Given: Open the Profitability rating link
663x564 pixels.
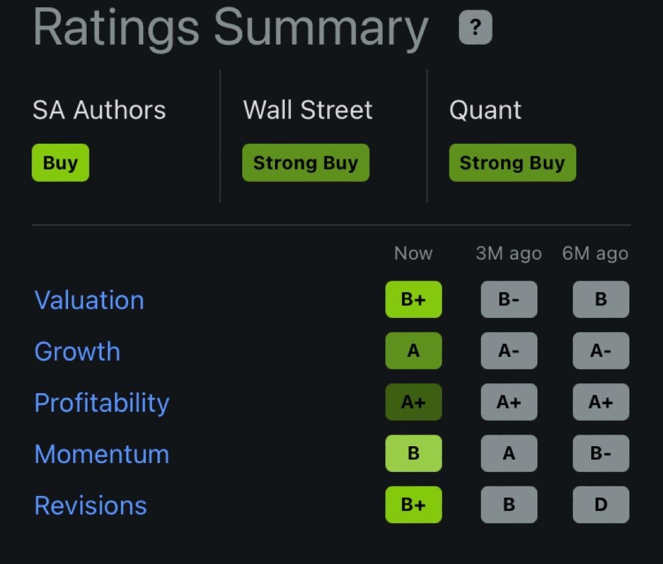Looking at the screenshot, I should coord(102,402).
